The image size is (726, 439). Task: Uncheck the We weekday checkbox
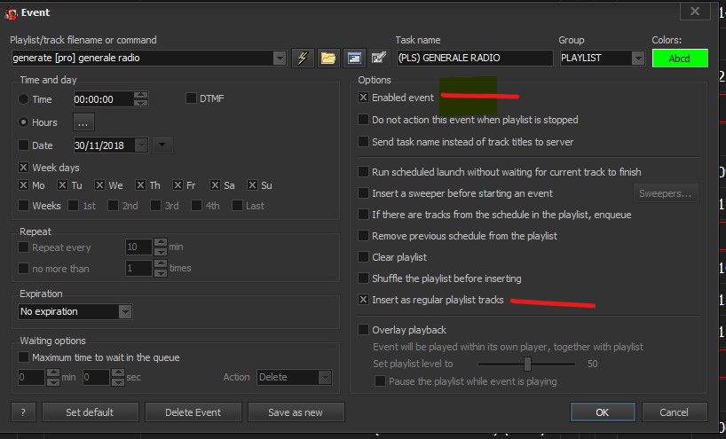99,185
